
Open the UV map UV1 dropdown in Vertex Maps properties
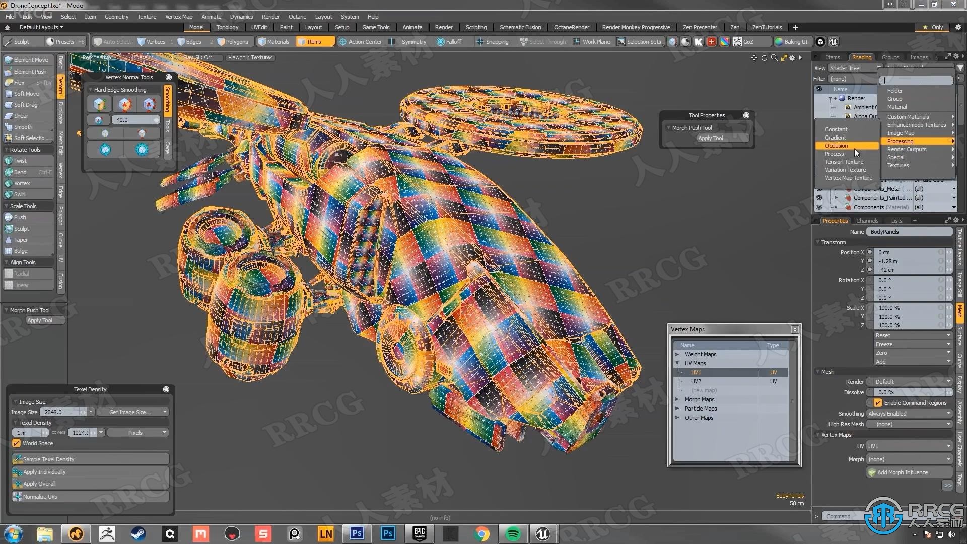click(909, 446)
